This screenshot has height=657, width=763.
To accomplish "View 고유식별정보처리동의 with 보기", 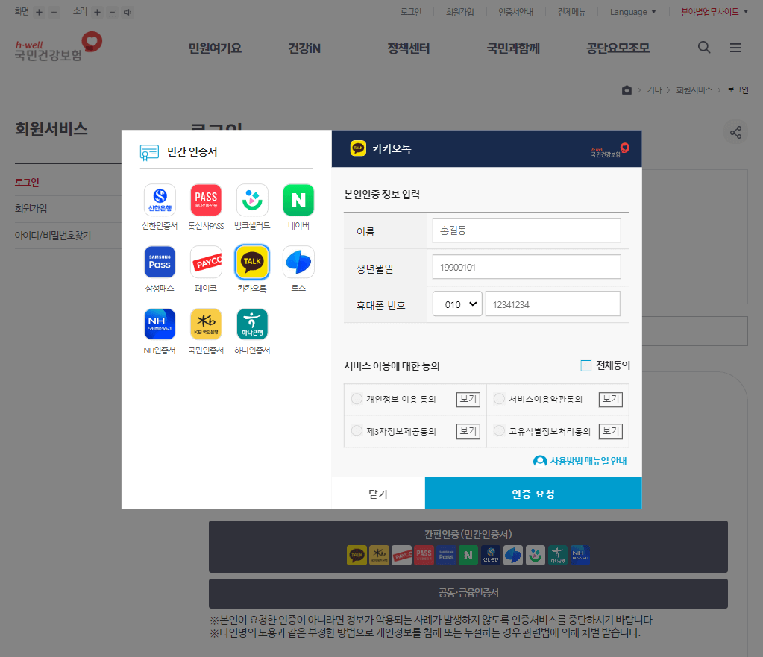I will 611,431.
